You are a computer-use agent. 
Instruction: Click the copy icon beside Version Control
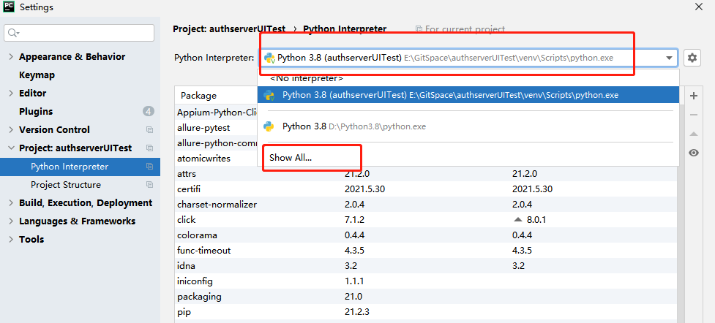click(149, 130)
